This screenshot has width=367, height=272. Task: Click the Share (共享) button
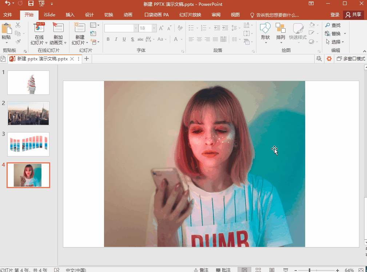[354, 15]
